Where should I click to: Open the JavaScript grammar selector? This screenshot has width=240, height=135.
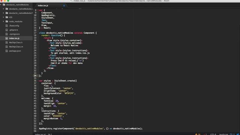coord(223,134)
